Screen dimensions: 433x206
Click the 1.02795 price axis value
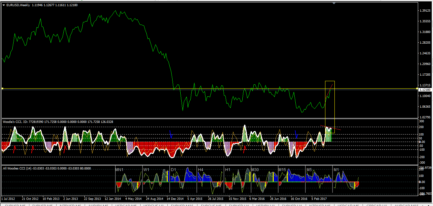425,117
